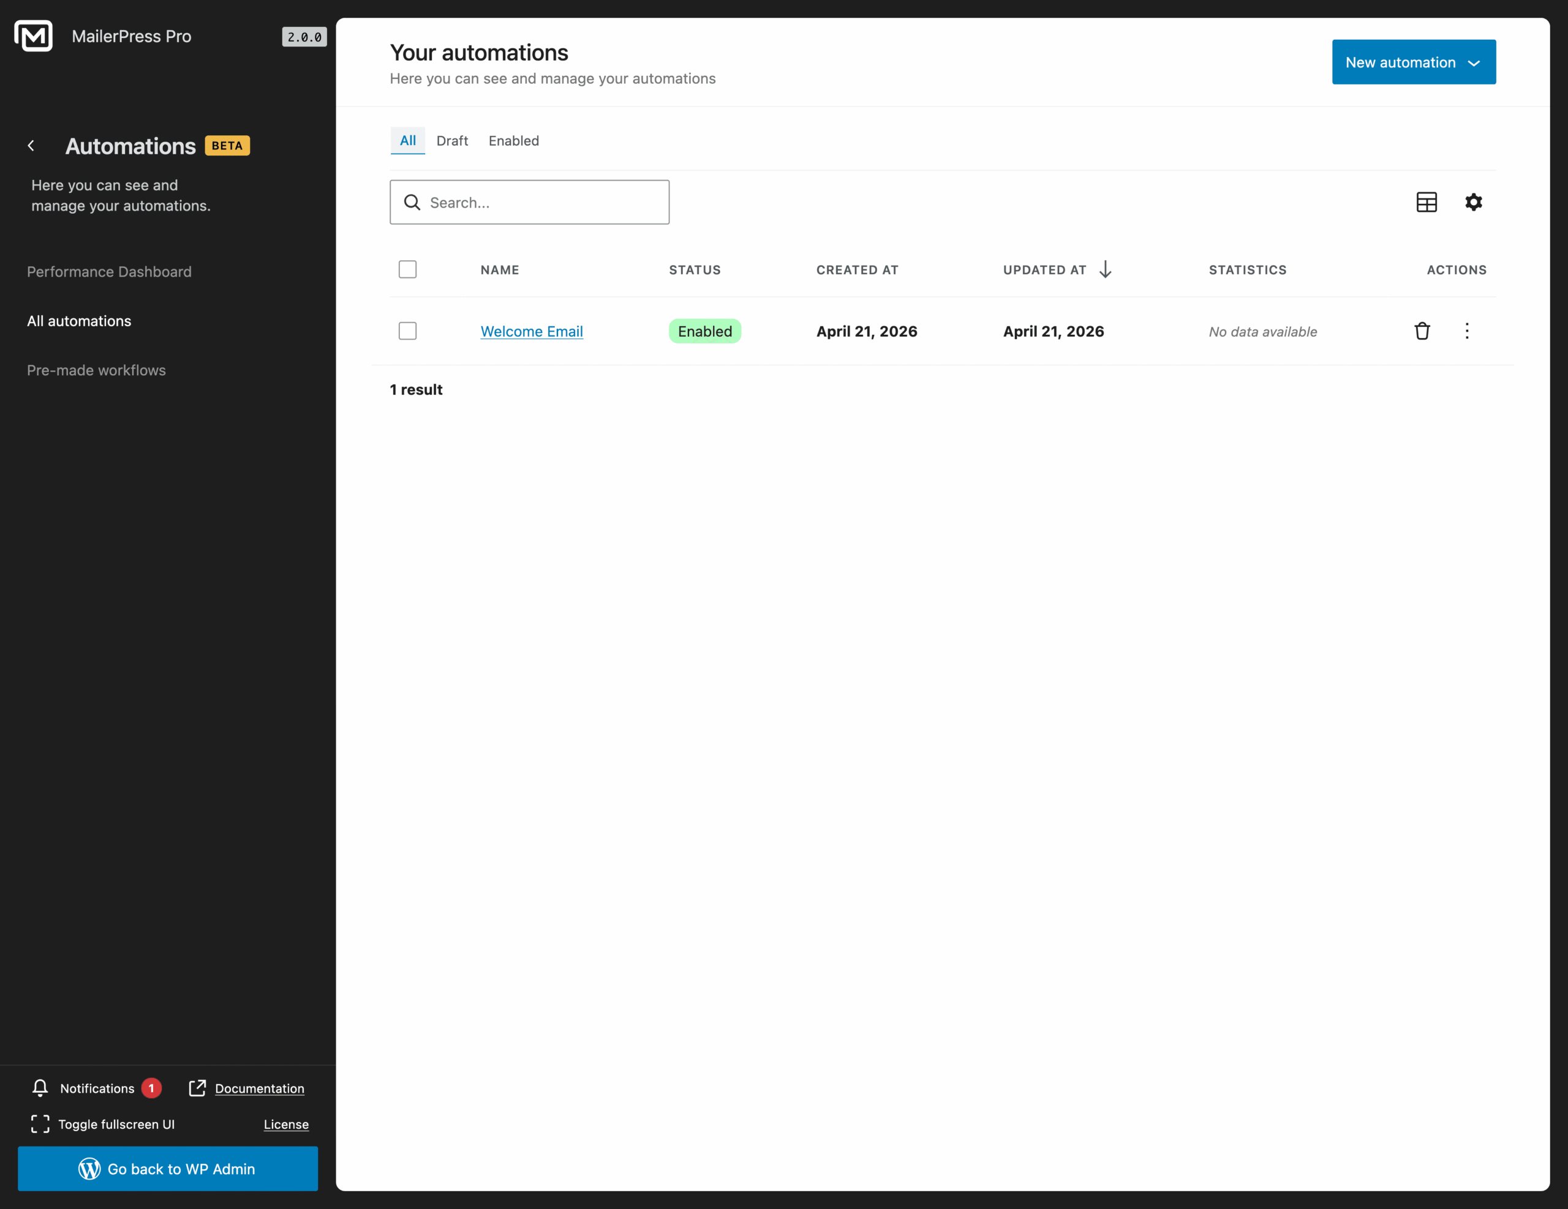Click the settings gear icon above the table
Screen dimensions: 1568x1209
tap(1474, 203)
